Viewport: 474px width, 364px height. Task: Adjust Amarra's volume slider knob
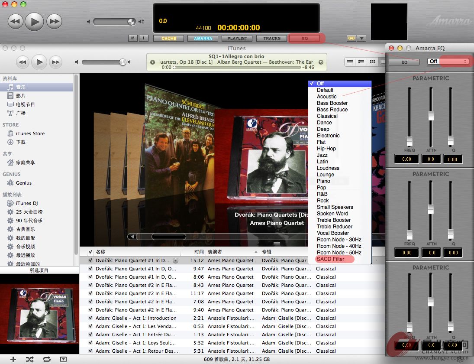click(131, 22)
